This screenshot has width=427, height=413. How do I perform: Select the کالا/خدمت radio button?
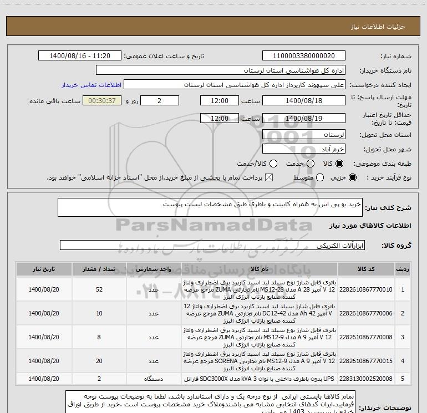point(273,164)
